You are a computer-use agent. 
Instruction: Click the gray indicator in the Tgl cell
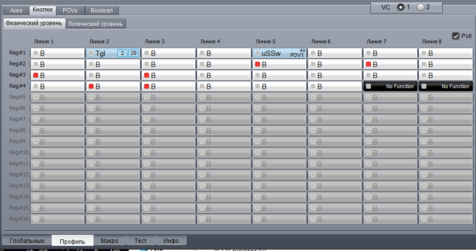pyautogui.click(x=91, y=53)
